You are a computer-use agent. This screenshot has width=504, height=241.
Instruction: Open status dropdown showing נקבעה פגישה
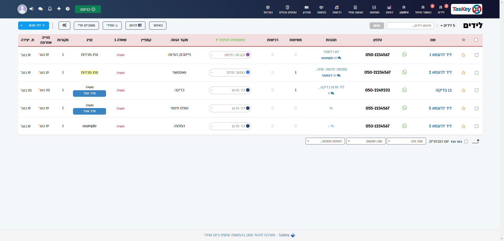(x=230, y=55)
